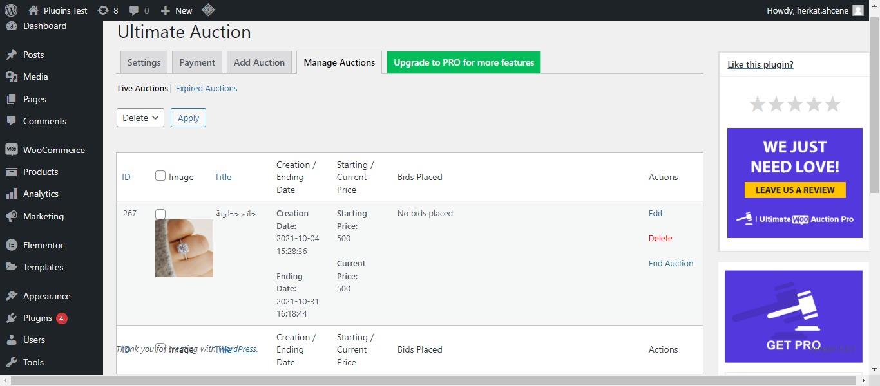Go to Plugins with 4 updates
The image size is (880, 386).
37,318
